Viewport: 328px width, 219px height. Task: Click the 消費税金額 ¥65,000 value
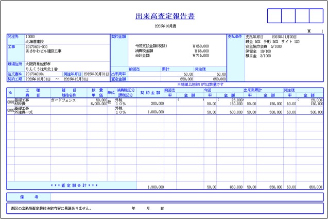(x=200, y=51)
